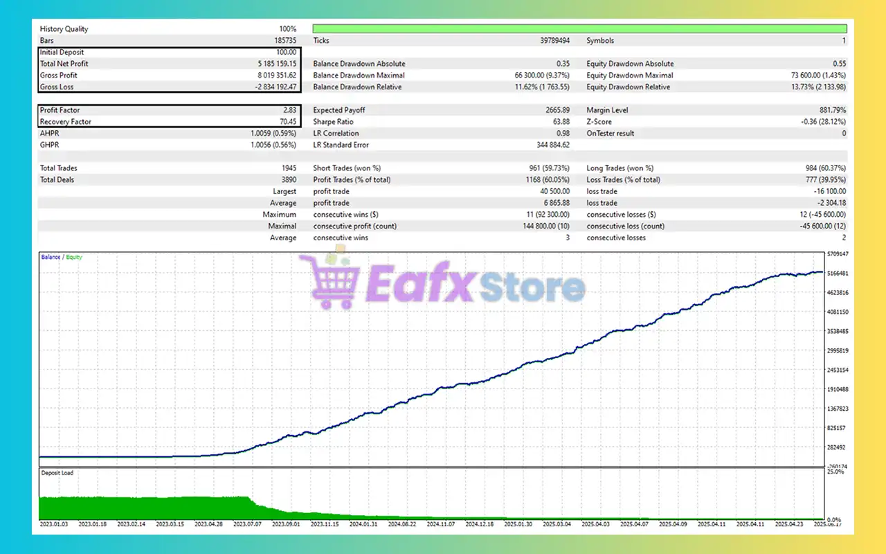The width and height of the screenshot is (886, 554).
Task: Click the green deposit load area
Action: pyautogui.click(x=138, y=509)
